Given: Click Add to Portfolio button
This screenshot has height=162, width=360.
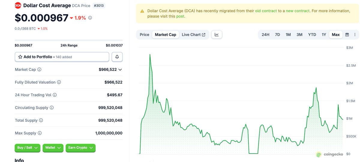Looking at the screenshot, I should pyautogui.click(x=62, y=57).
